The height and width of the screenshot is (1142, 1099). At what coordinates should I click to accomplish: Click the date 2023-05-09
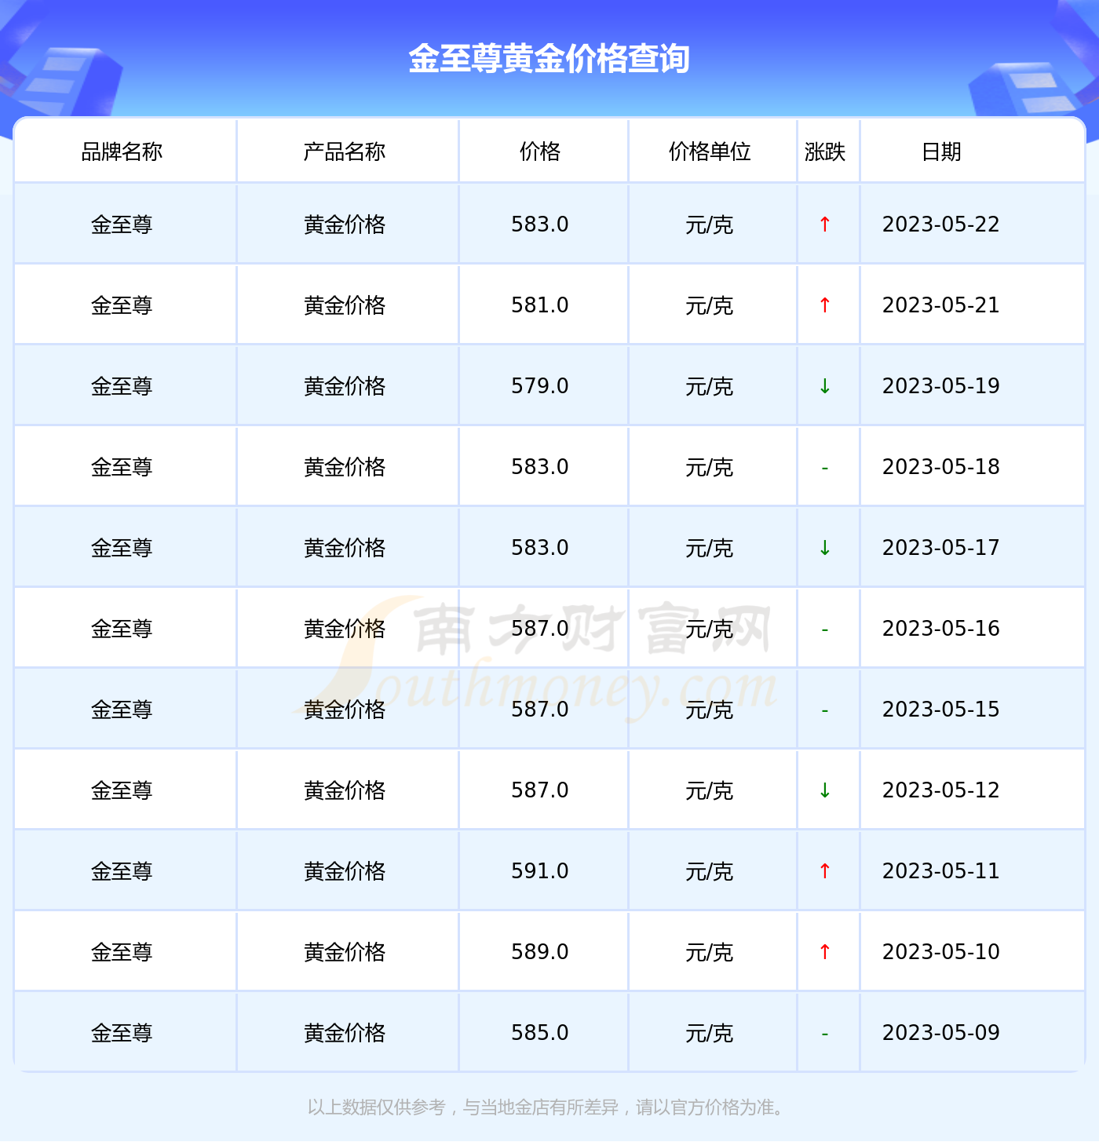pyautogui.click(x=941, y=1033)
